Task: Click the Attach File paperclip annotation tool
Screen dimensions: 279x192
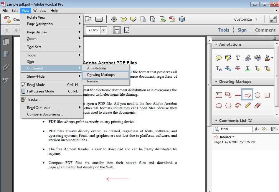Action: [x=247, y=58]
